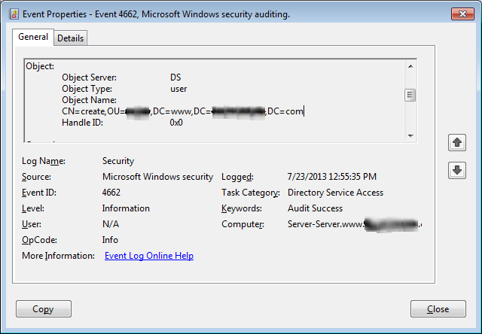
Task: Click the Logged date and time value
Action: [x=331, y=177]
